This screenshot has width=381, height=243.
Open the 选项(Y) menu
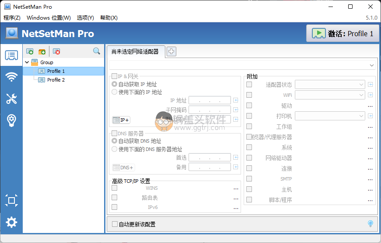click(x=85, y=18)
